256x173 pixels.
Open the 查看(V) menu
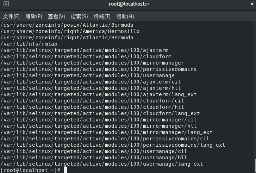[x=56, y=16]
